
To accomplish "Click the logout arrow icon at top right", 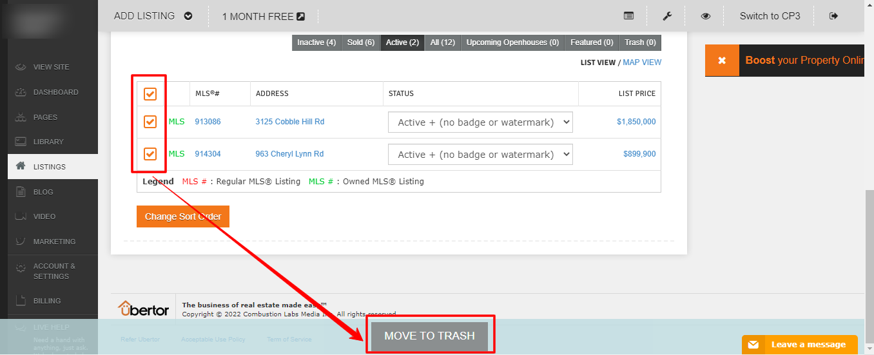I will point(834,16).
